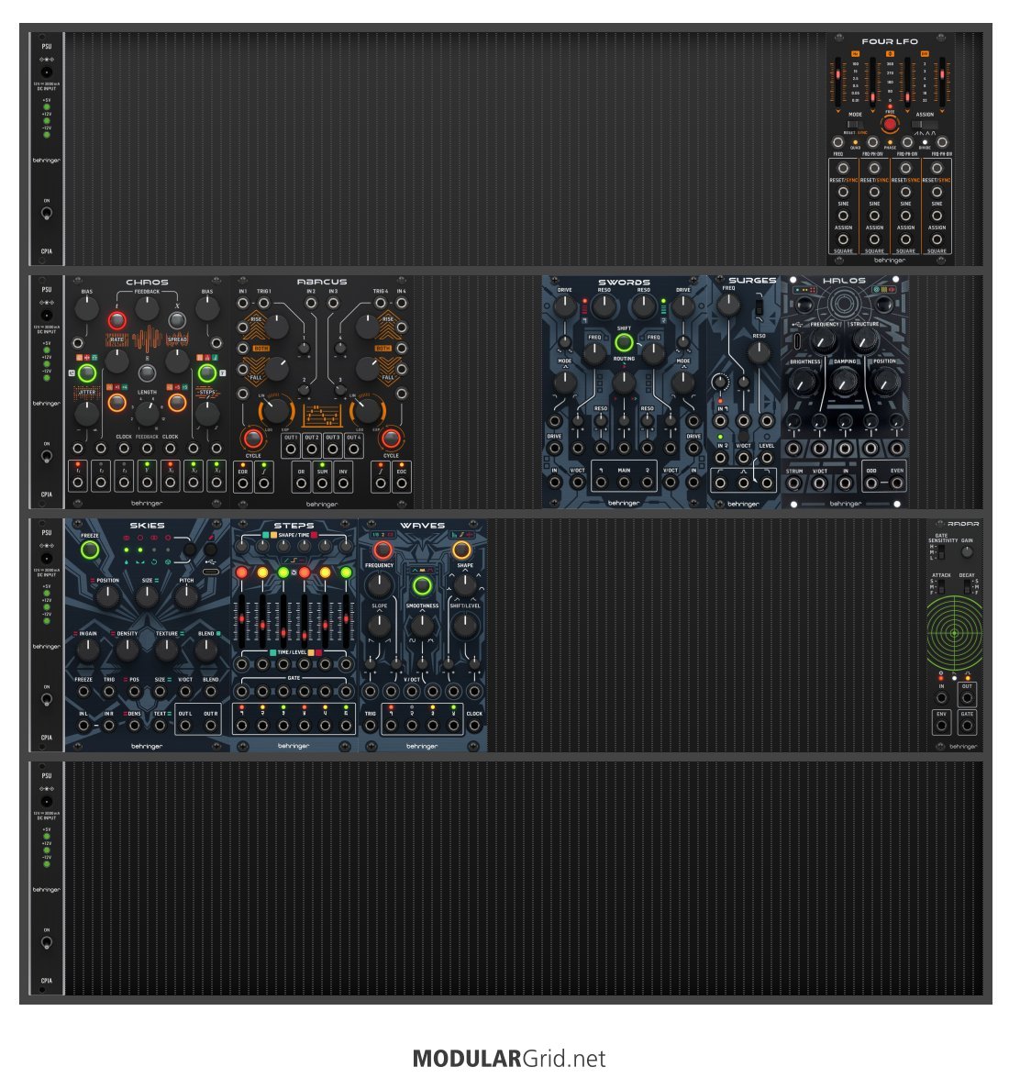Click the MAIN output jack on Swords

click(624, 483)
